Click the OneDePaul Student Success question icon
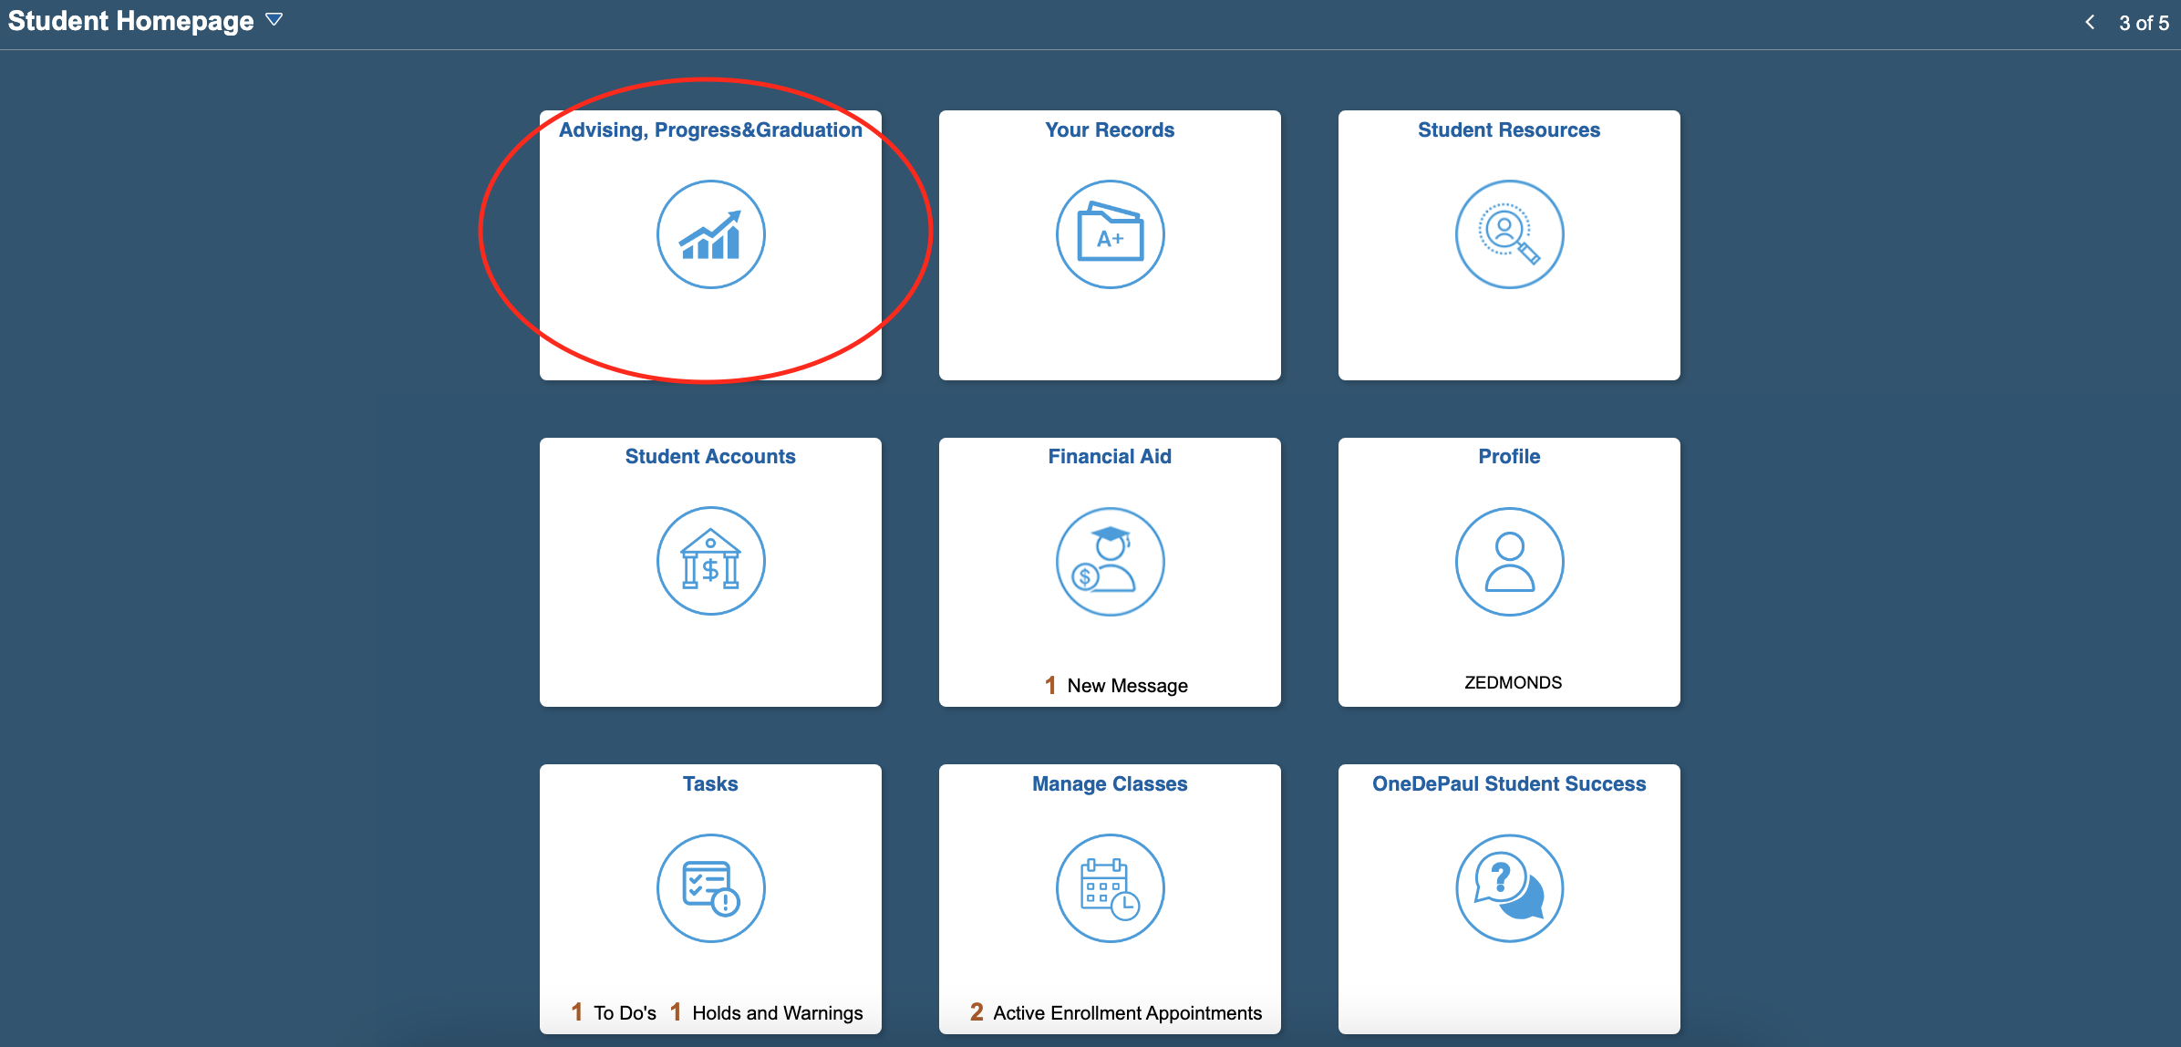Screen dimensions: 2181x1047 [1509, 888]
